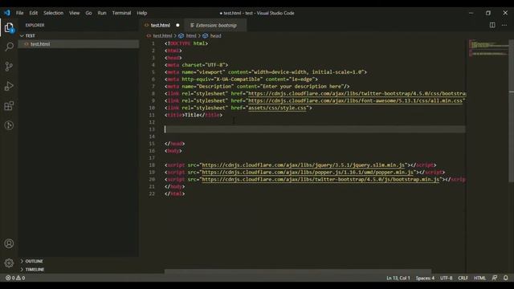Click HTML language mode in status bar

click(480, 278)
